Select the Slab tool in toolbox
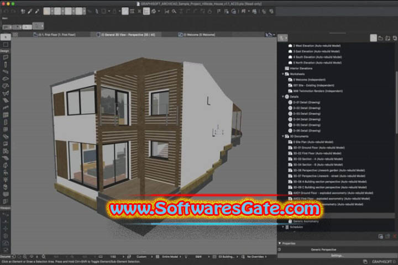398x265 pixels. click(6, 79)
